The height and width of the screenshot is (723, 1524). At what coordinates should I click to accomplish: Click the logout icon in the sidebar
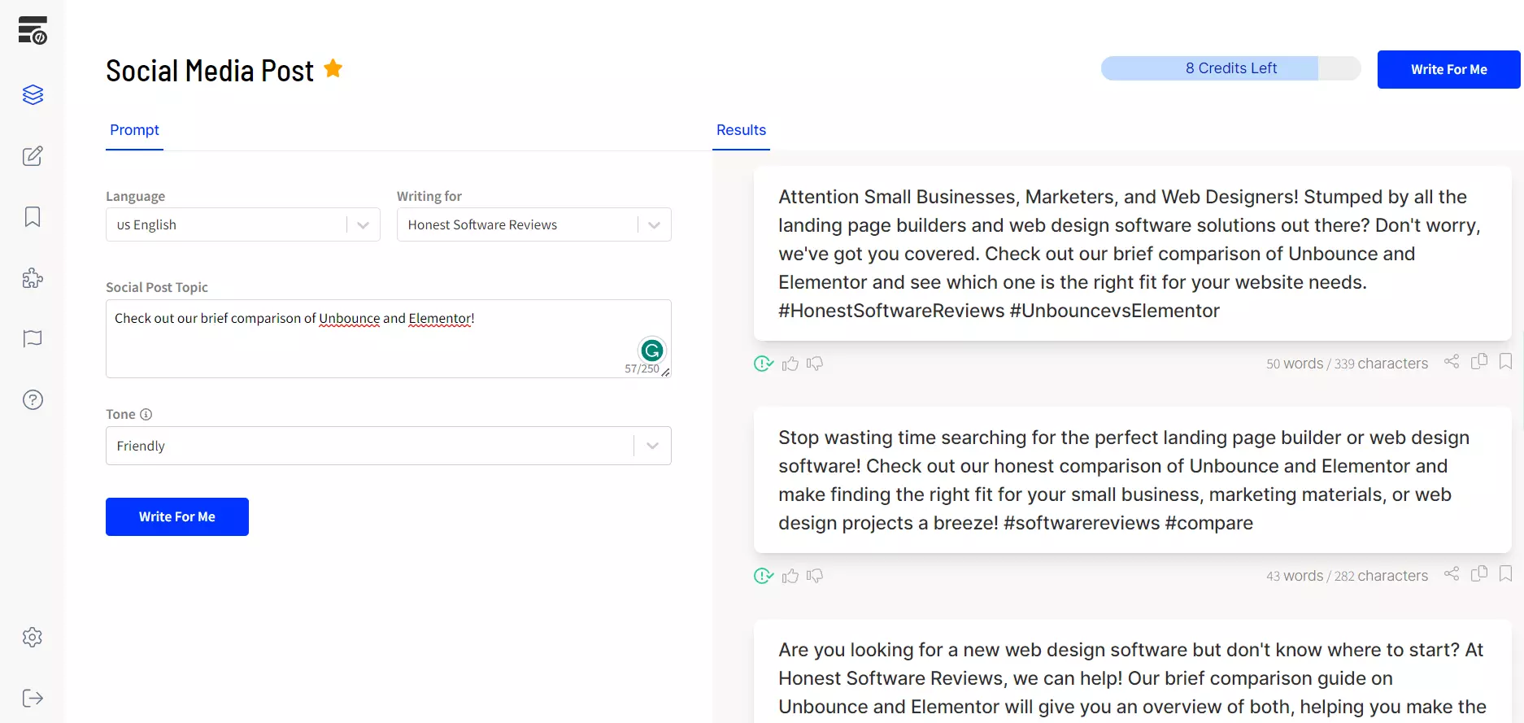(x=33, y=698)
